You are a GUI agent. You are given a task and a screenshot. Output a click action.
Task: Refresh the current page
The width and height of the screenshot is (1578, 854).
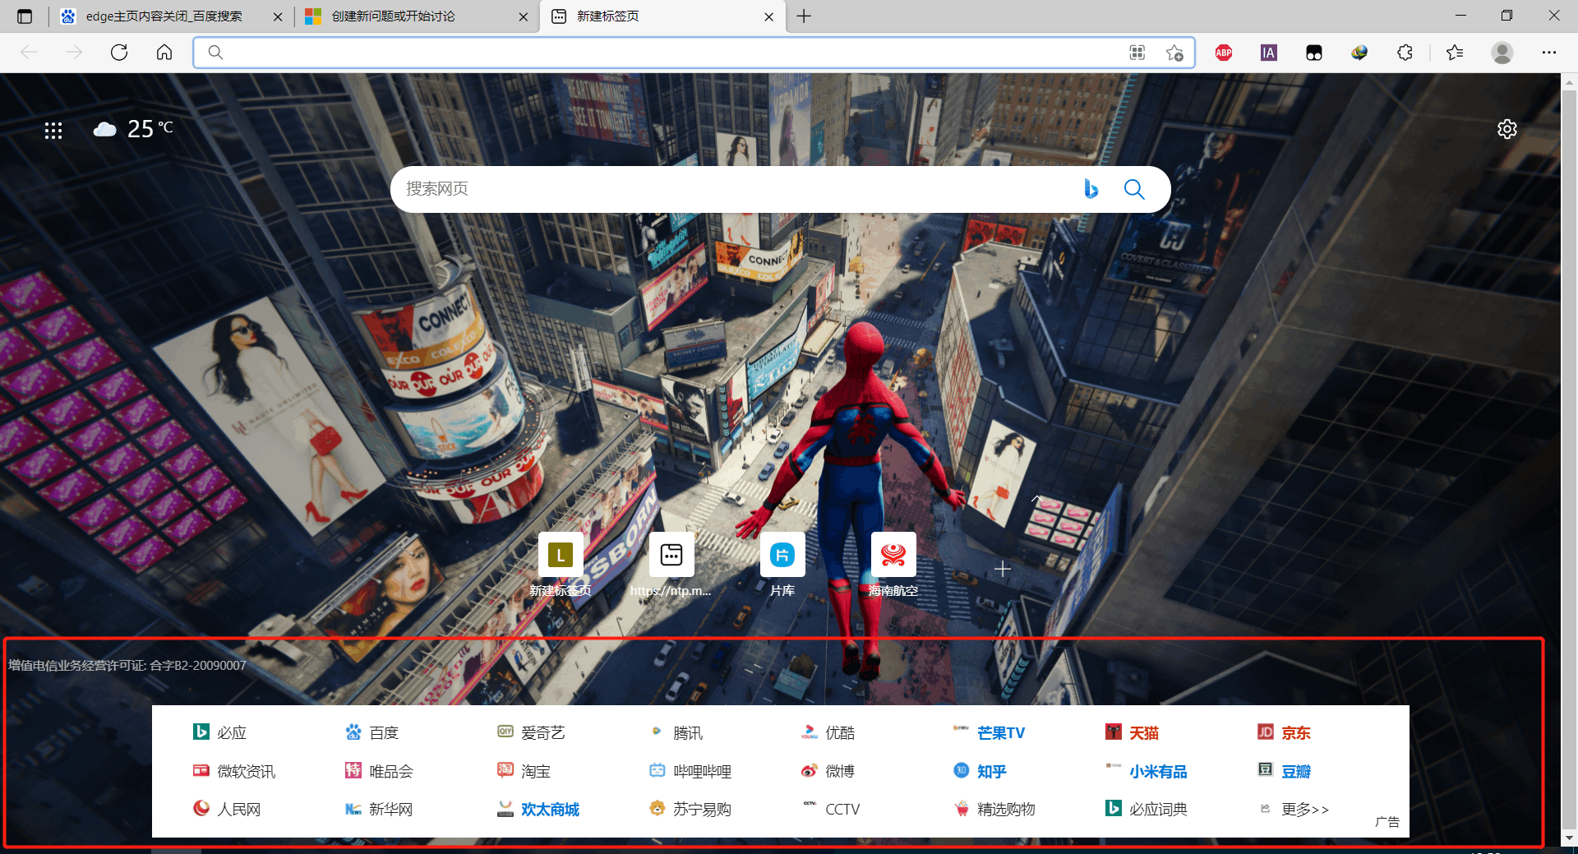[x=119, y=53]
